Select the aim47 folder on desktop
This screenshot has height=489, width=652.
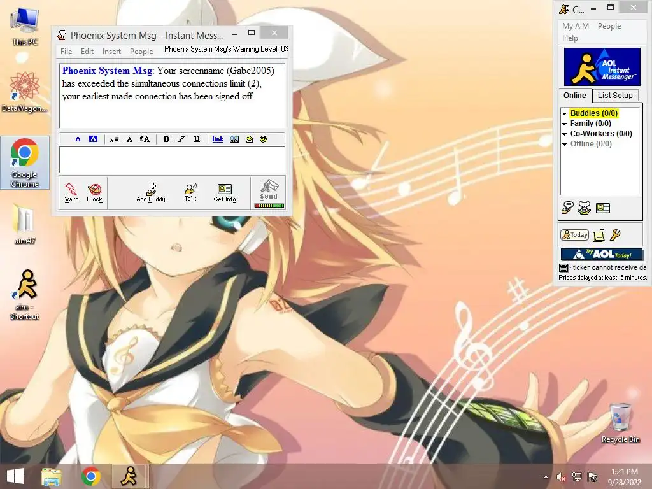(25, 223)
